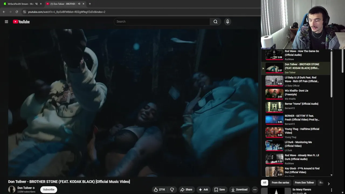Open the Don Toliver channel name link
The image size is (345, 194).
pyautogui.click(x=25, y=188)
